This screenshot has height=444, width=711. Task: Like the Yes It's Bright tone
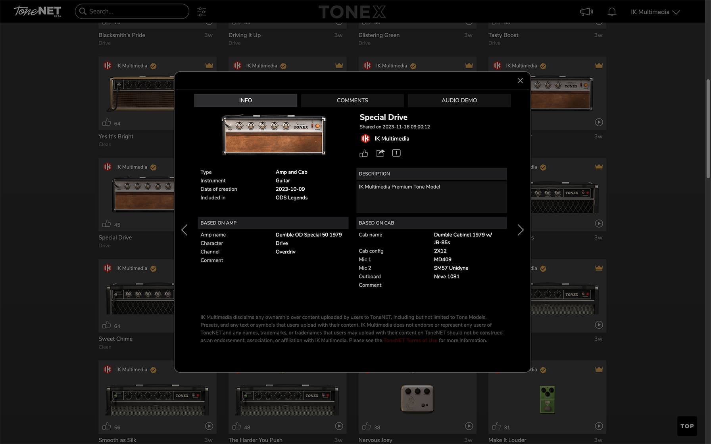[107, 122]
